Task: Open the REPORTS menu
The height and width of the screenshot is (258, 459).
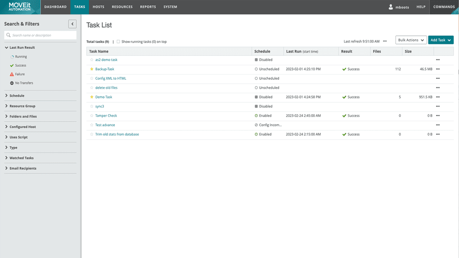Action: click(x=147, y=7)
